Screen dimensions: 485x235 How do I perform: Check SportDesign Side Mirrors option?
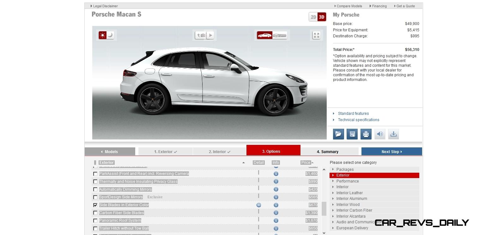[95, 197]
